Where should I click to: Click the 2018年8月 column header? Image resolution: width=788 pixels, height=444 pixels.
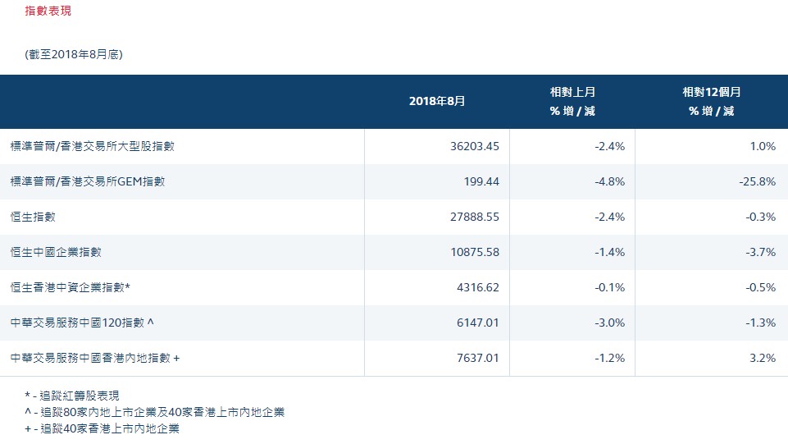[437, 101]
